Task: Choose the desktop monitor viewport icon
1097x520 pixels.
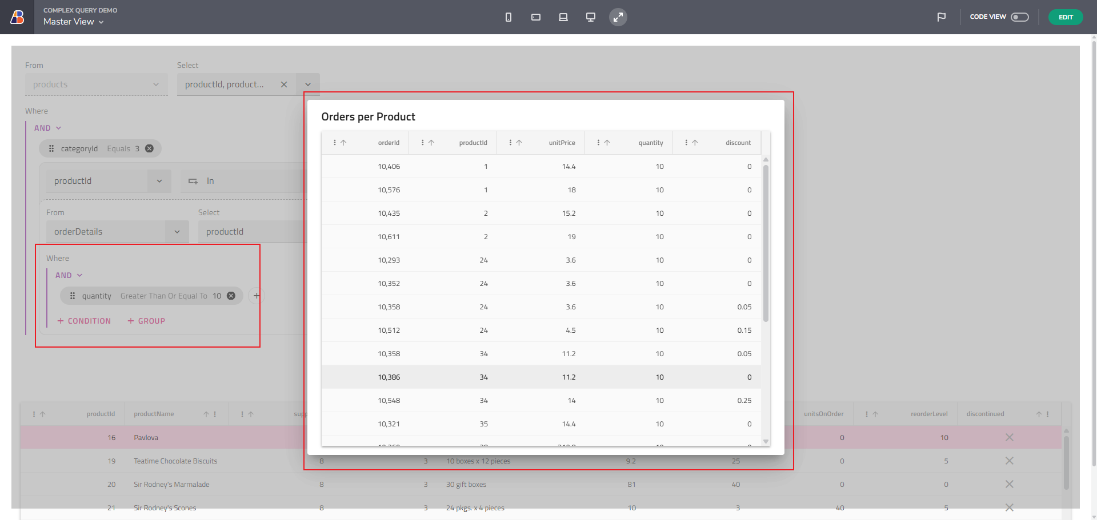Action: point(590,17)
